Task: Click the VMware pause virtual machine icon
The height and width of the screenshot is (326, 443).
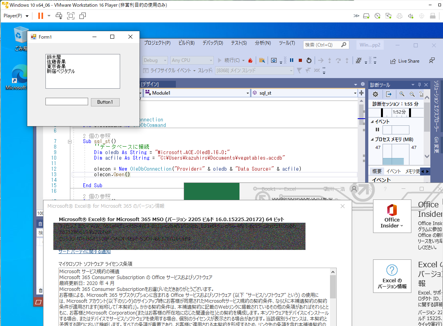Action: point(41,16)
